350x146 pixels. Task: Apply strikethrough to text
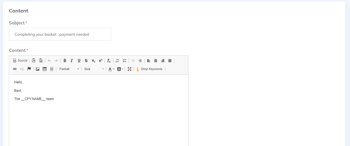tap(86, 61)
